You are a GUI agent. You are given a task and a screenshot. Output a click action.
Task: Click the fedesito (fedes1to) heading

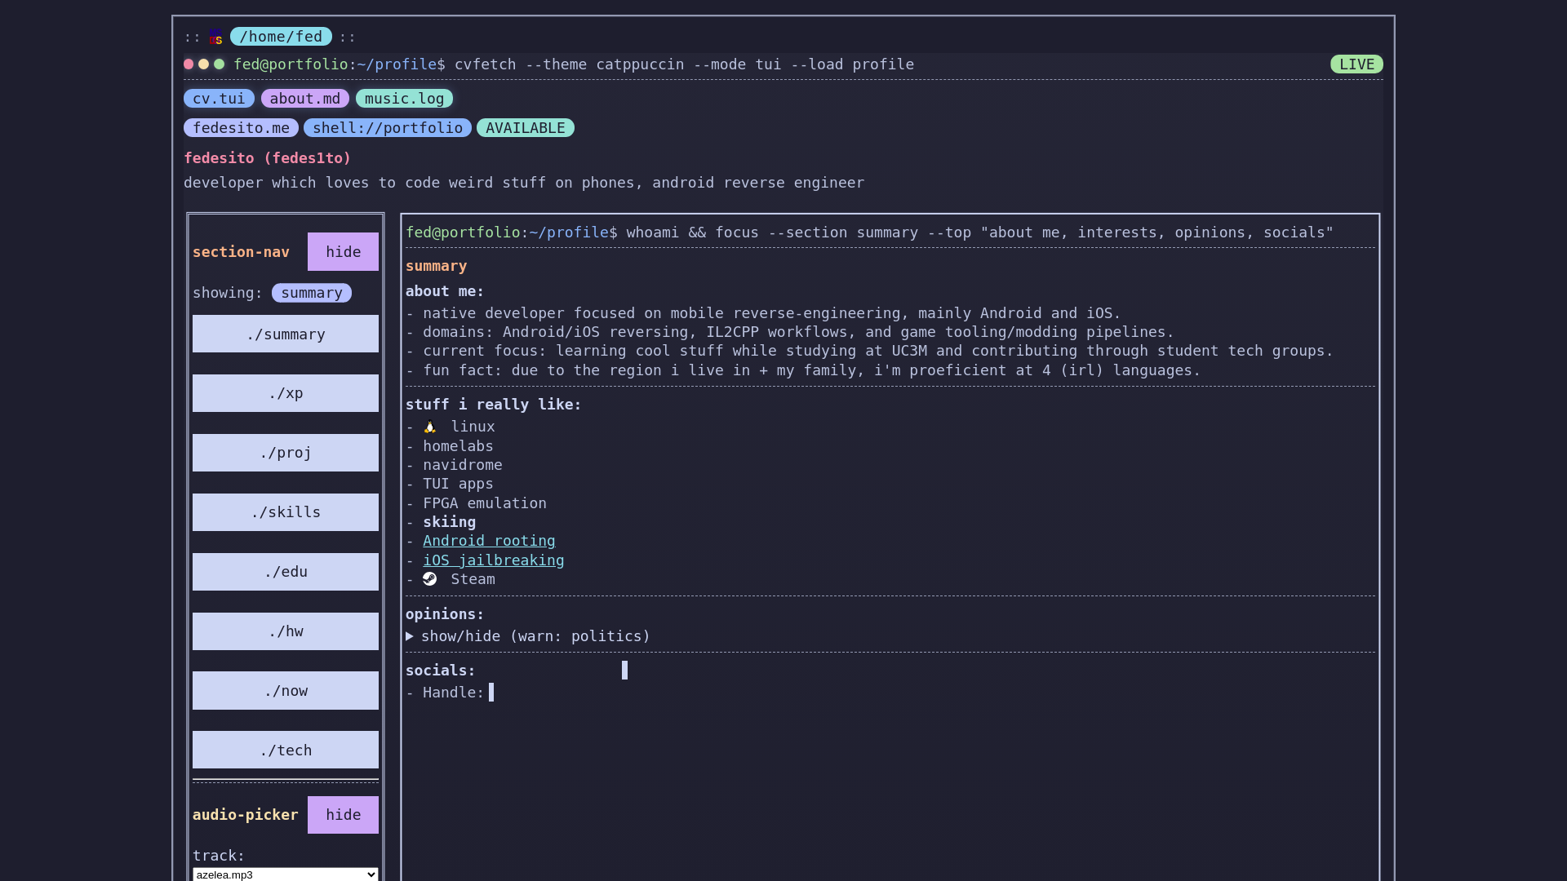point(268,158)
